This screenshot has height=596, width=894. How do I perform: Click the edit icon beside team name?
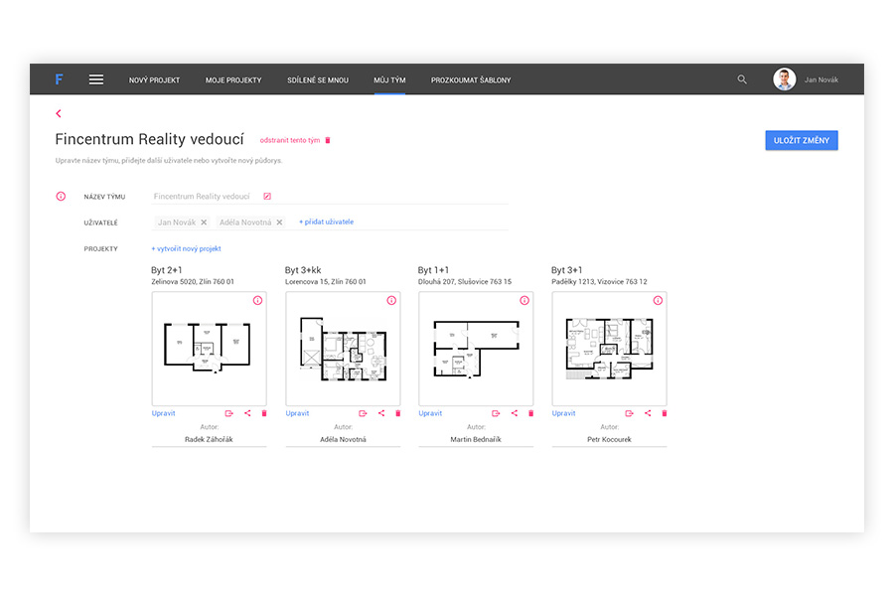click(x=267, y=197)
